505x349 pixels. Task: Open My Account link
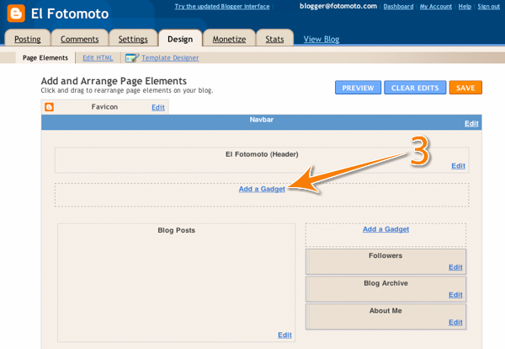436,7
